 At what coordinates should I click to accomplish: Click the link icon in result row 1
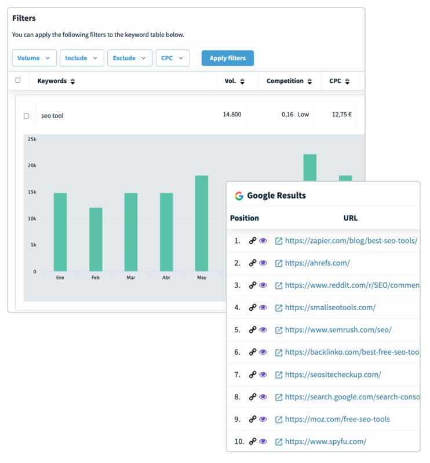[x=252, y=241]
